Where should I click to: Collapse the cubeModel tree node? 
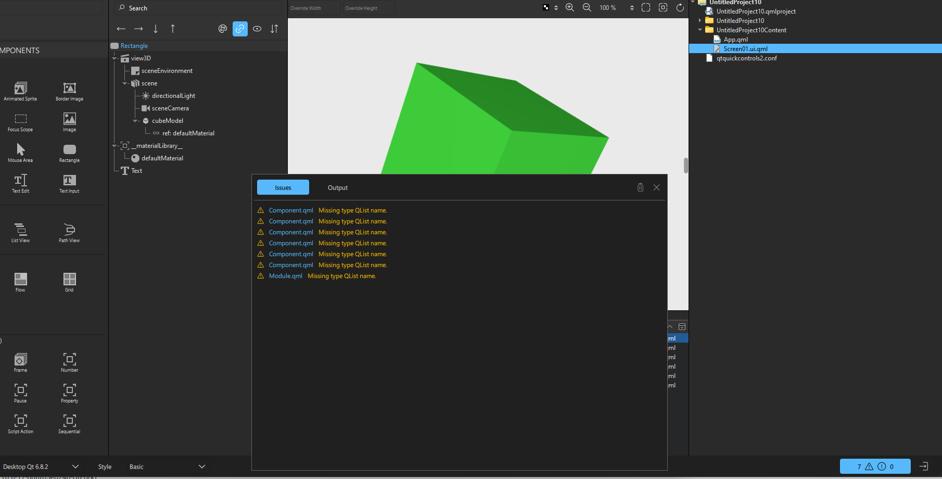click(135, 121)
